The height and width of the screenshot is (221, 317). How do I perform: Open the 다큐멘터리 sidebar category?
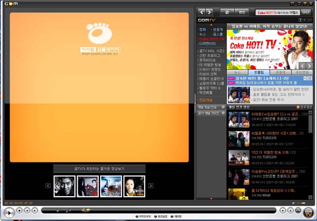point(208,44)
